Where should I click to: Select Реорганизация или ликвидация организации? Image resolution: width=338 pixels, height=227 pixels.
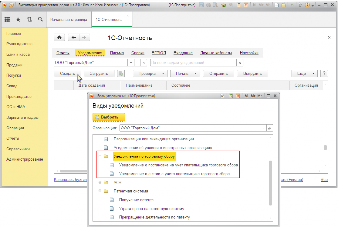pos(154,139)
